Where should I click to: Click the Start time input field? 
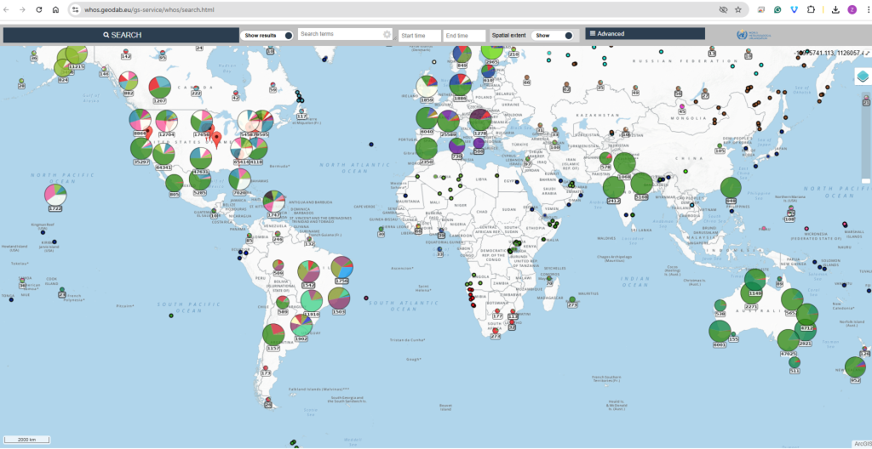(x=419, y=35)
